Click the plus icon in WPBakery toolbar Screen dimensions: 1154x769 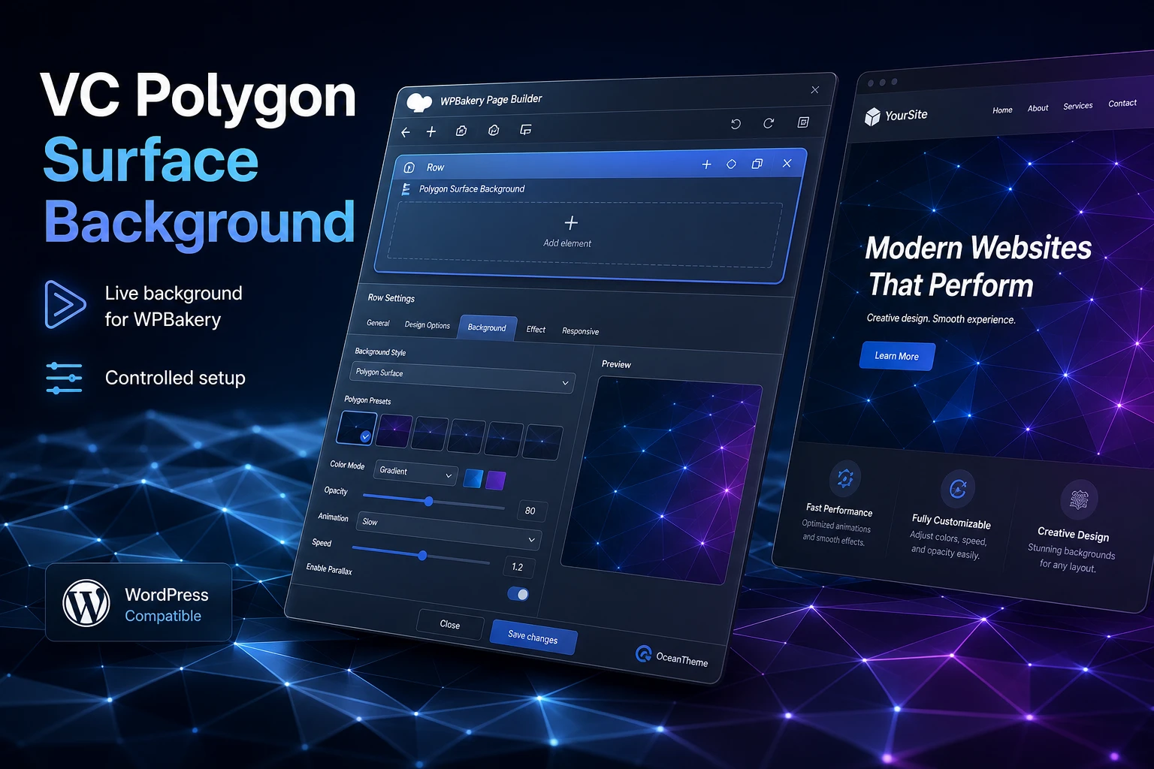[431, 131]
